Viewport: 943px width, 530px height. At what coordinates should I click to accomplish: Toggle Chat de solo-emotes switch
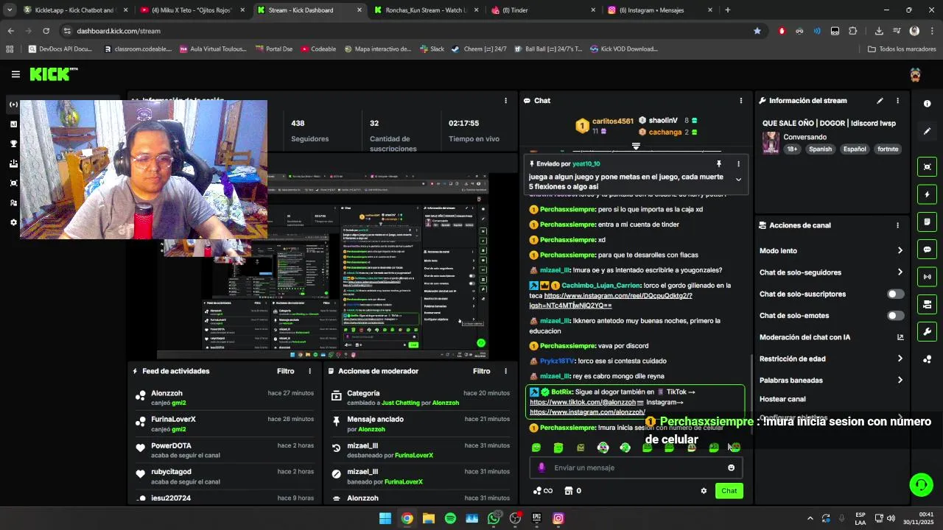click(895, 316)
